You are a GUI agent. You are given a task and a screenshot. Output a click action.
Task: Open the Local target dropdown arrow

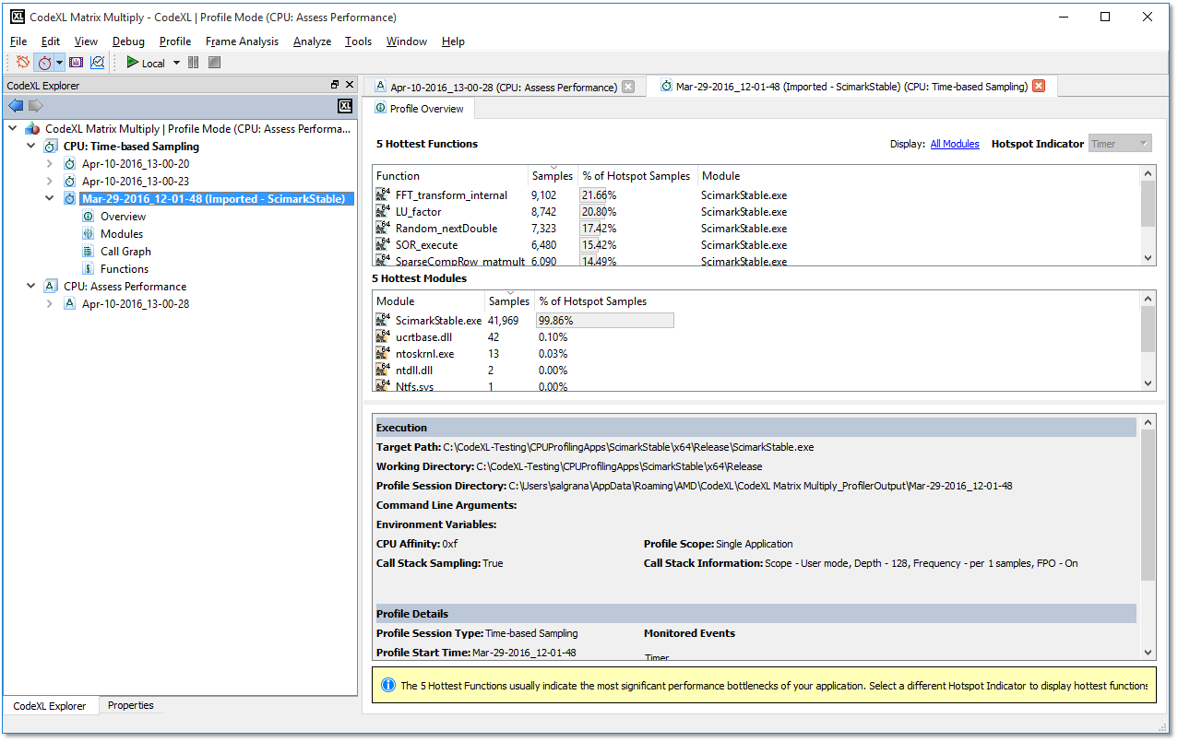pos(176,63)
